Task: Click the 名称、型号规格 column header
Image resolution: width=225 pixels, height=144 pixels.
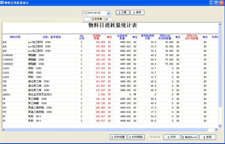Action: 52,37
